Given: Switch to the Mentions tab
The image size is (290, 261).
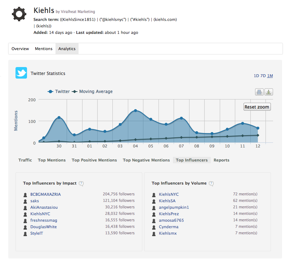Looking at the screenshot, I should [x=44, y=49].
